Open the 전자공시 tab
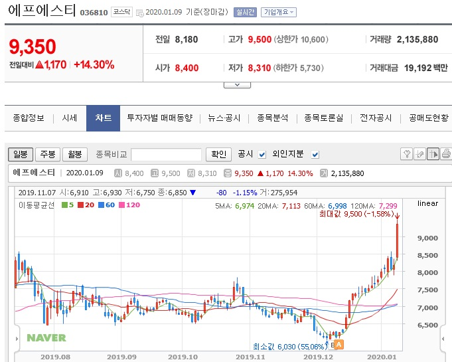The image size is (452, 362). 376,118
